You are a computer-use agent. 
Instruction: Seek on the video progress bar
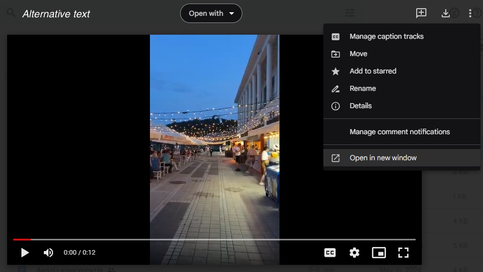pyautogui.click(x=214, y=239)
